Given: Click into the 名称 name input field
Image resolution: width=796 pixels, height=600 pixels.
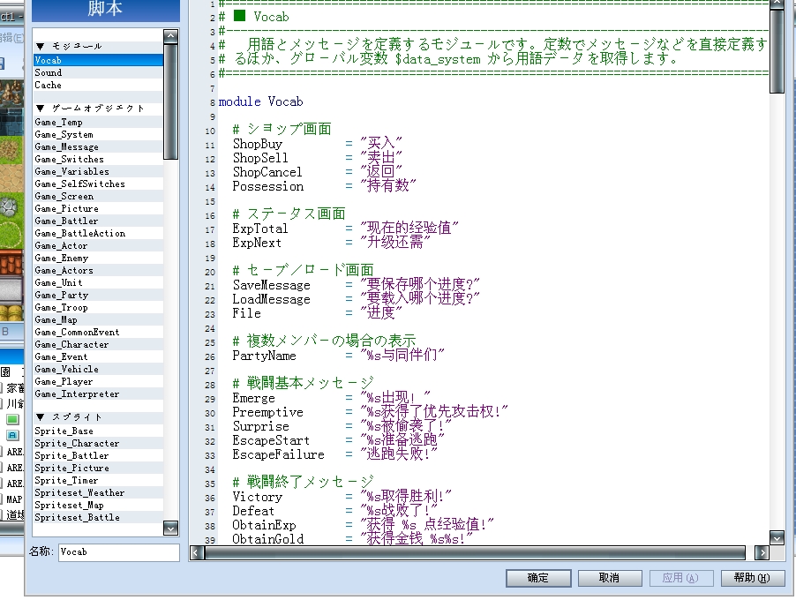Looking at the screenshot, I should [119, 551].
